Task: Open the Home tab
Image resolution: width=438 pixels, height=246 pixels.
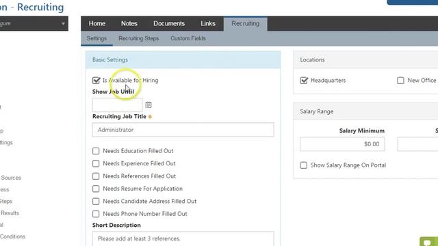Action: pos(97,23)
